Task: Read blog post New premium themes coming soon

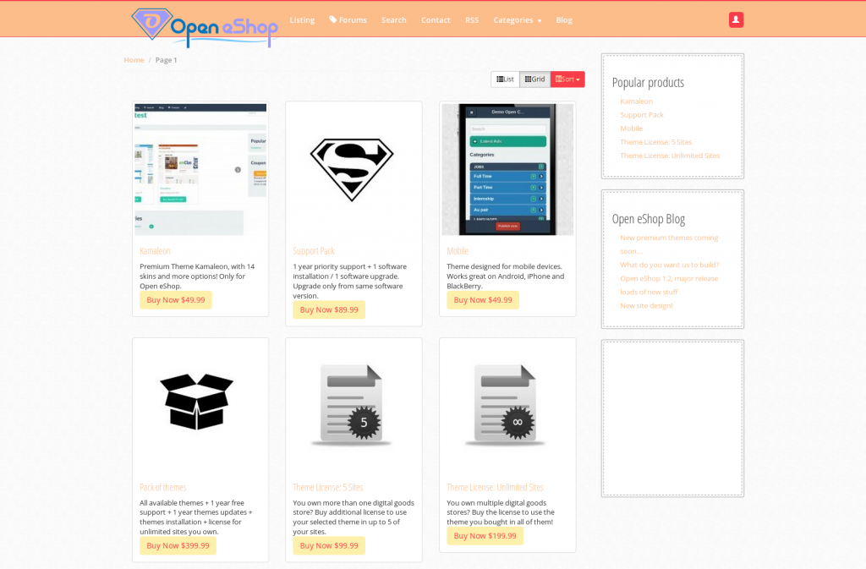Action: [x=669, y=244]
